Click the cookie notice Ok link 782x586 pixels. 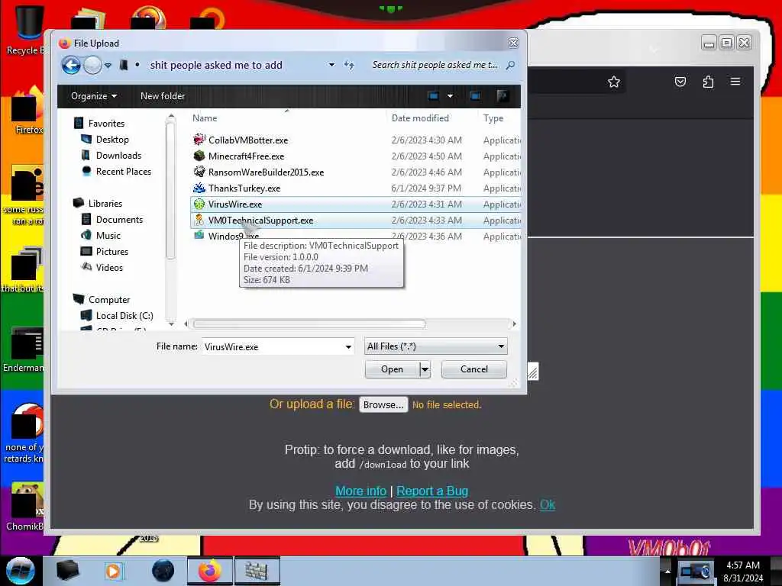(547, 504)
